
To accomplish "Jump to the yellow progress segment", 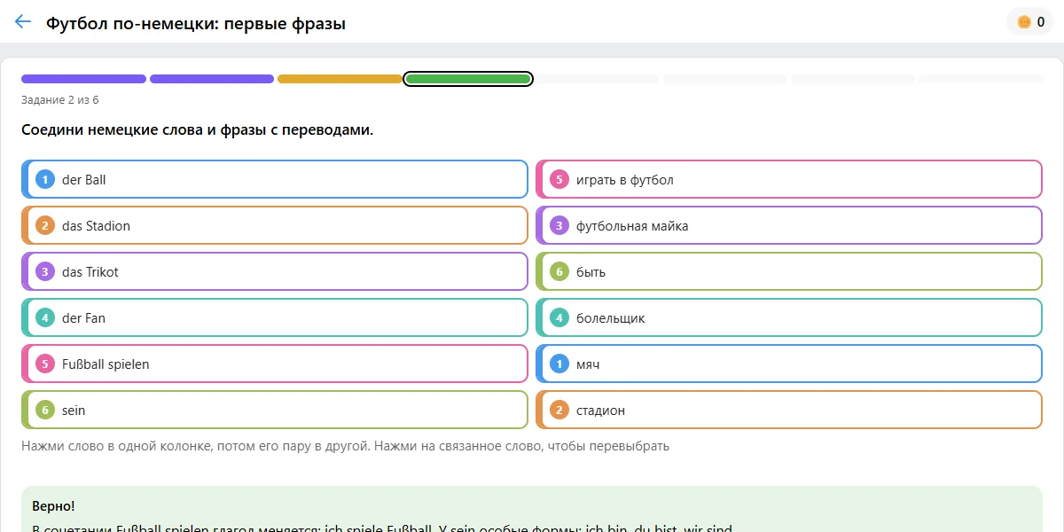I will click(340, 79).
